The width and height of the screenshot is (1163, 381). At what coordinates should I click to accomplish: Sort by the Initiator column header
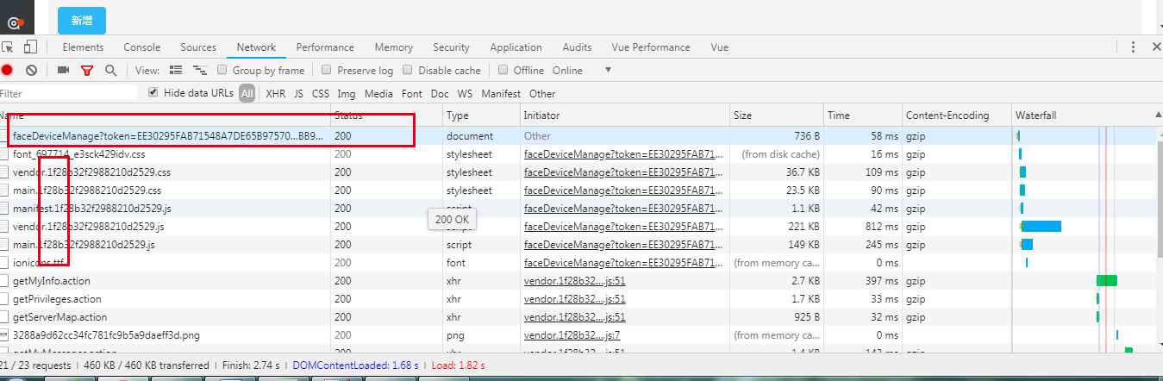pos(625,115)
